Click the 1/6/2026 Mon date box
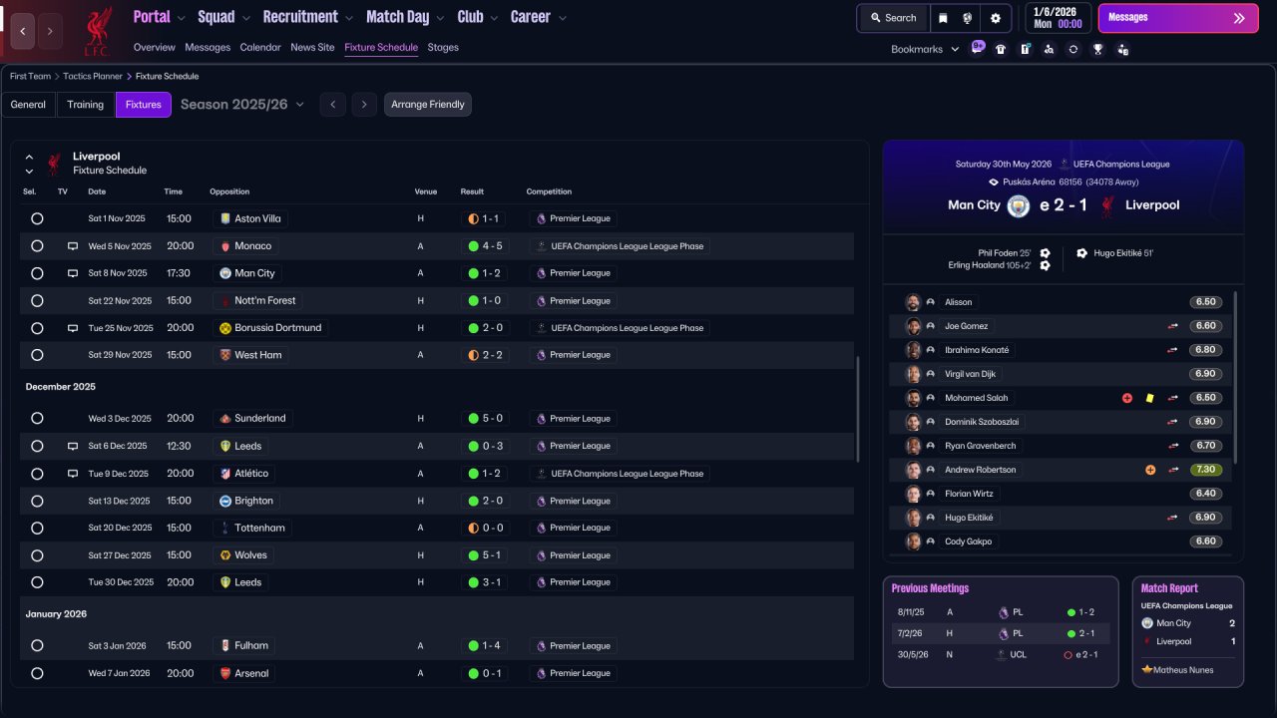Viewport: 1277px width, 718px height. tap(1058, 18)
